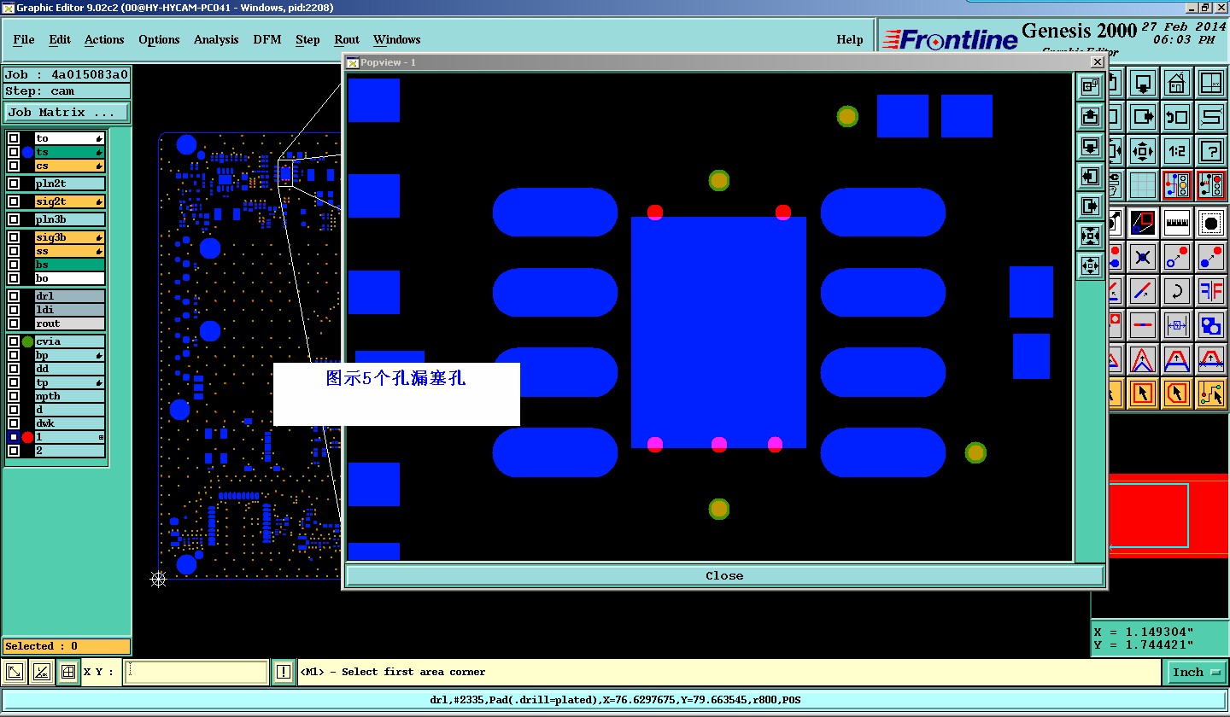Click the Close button in Popview
This screenshot has height=717, width=1230.
pyautogui.click(x=724, y=575)
